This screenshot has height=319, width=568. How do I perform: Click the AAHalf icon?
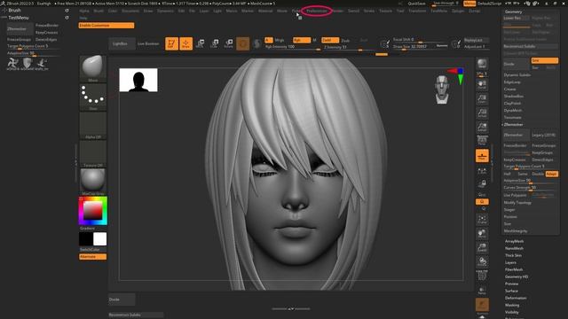pos(482,127)
